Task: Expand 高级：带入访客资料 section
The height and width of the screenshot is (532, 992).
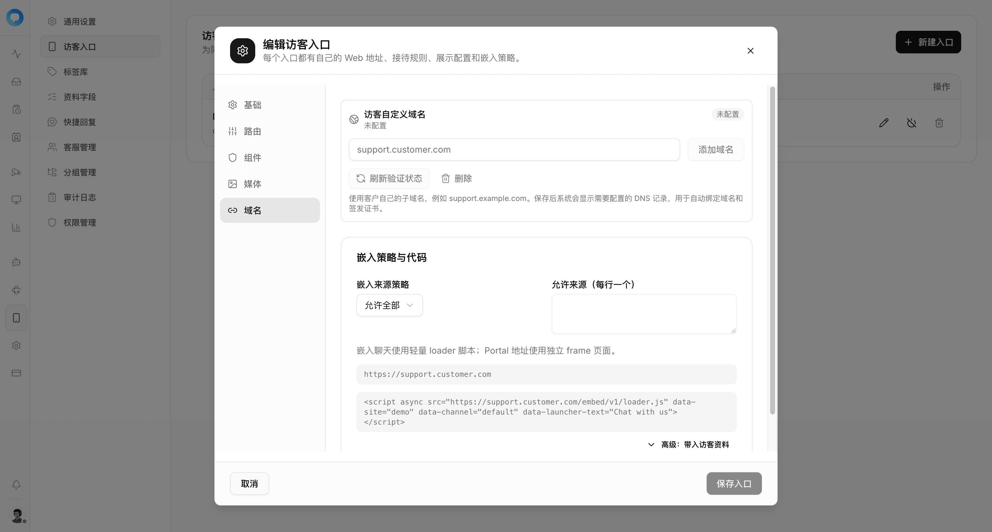Action: coord(689,445)
